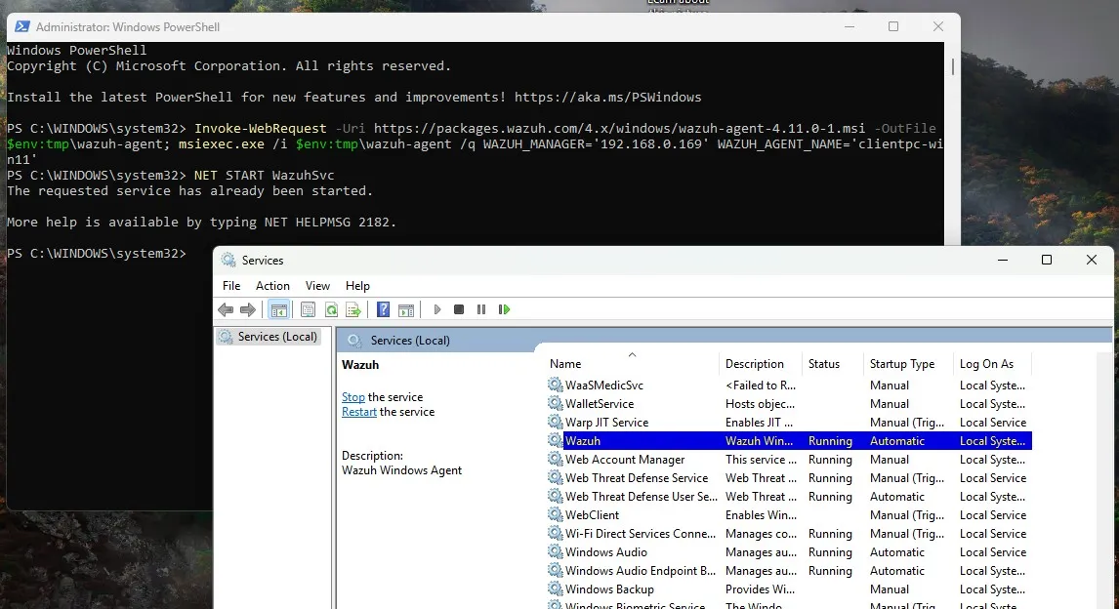Select the Windows Audio service row

pos(605,552)
